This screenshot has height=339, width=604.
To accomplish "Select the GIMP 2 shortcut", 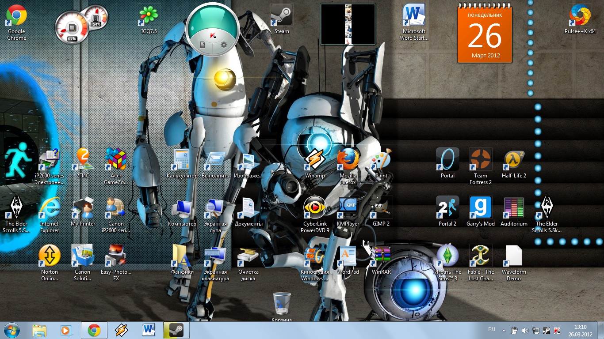I will pos(381,212).
